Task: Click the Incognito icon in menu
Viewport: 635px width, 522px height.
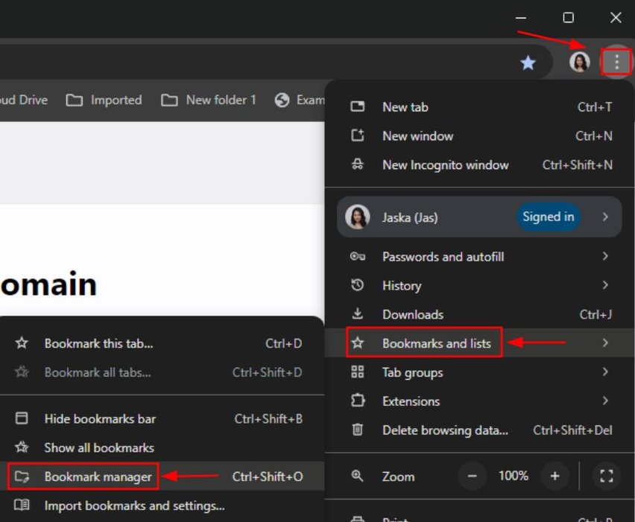Action: pyautogui.click(x=357, y=165)
